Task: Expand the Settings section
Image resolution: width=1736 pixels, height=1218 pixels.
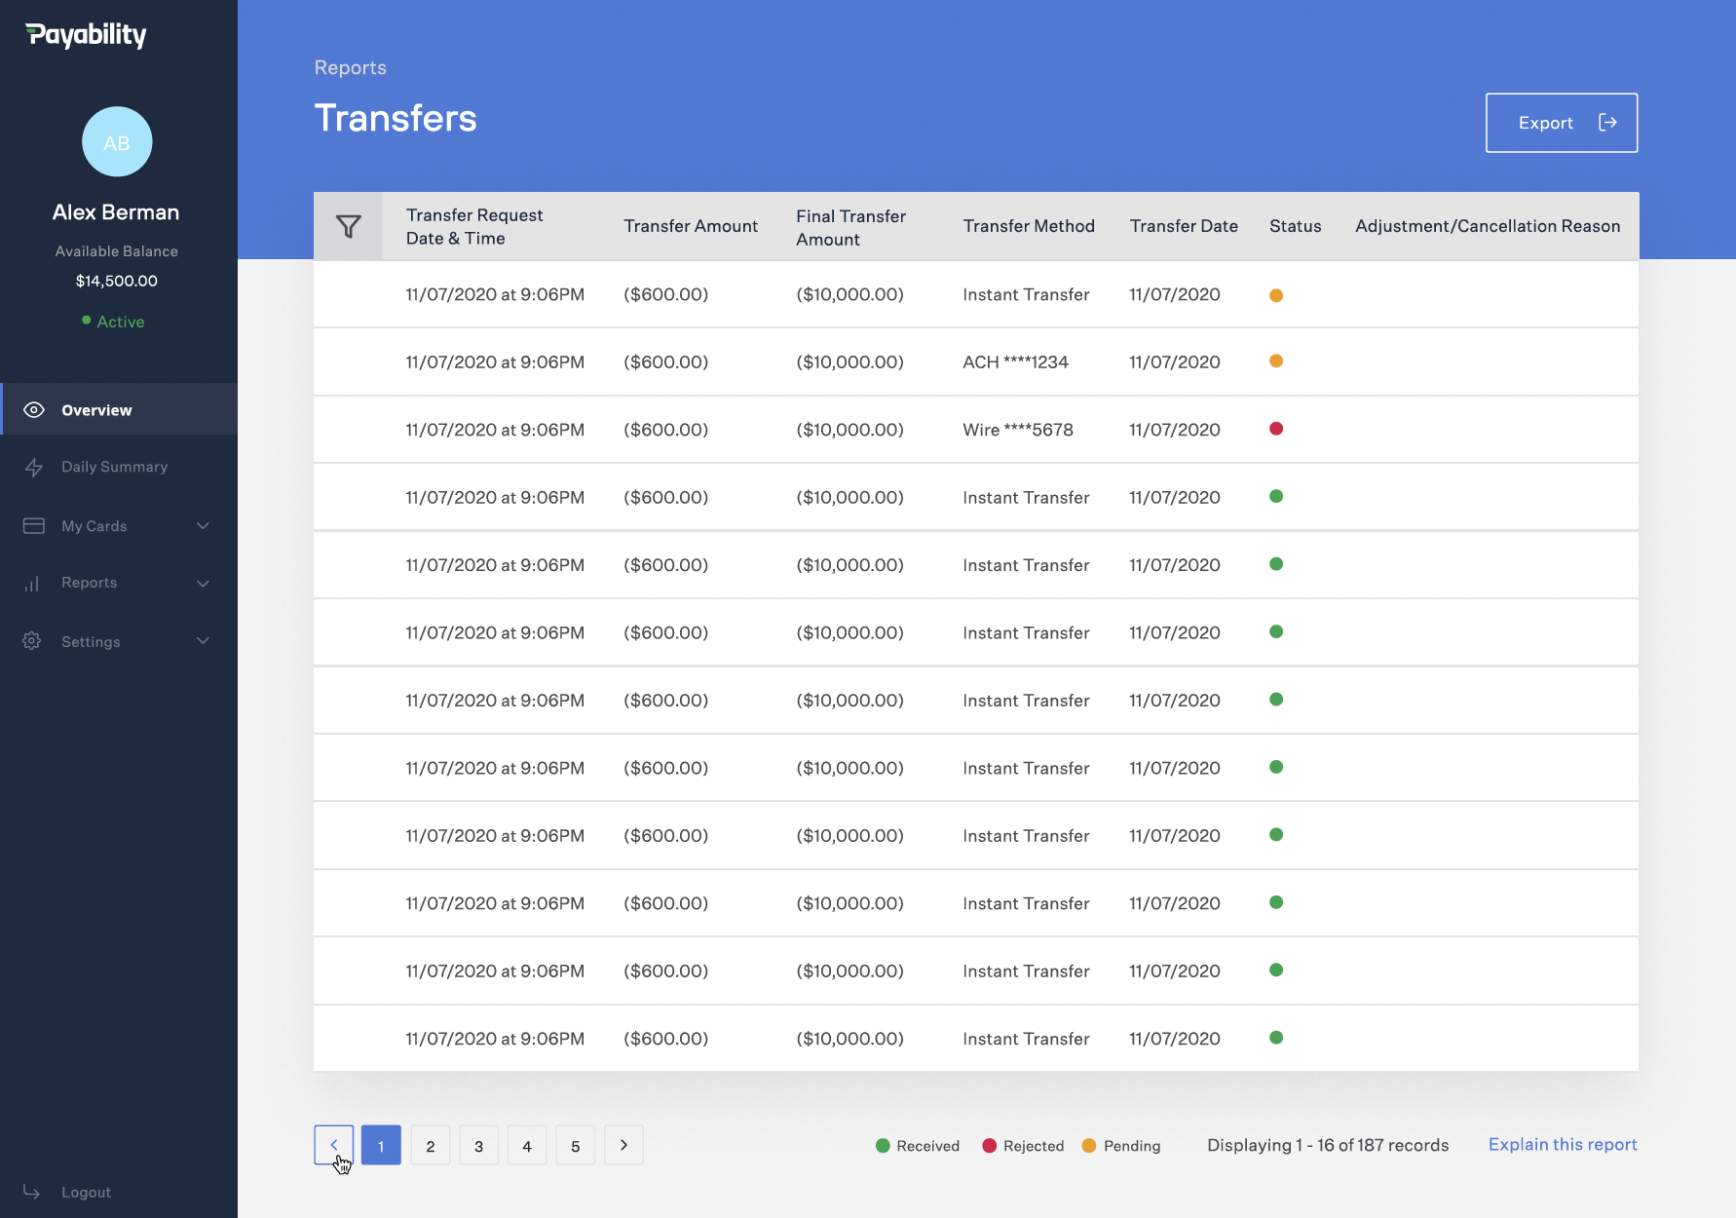Action: click(x=203, y=640)
